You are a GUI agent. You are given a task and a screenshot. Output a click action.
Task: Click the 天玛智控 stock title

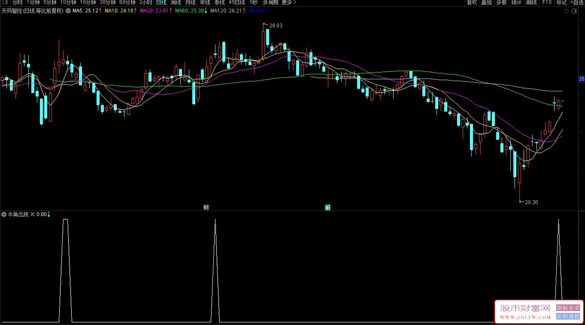point(33,11)
